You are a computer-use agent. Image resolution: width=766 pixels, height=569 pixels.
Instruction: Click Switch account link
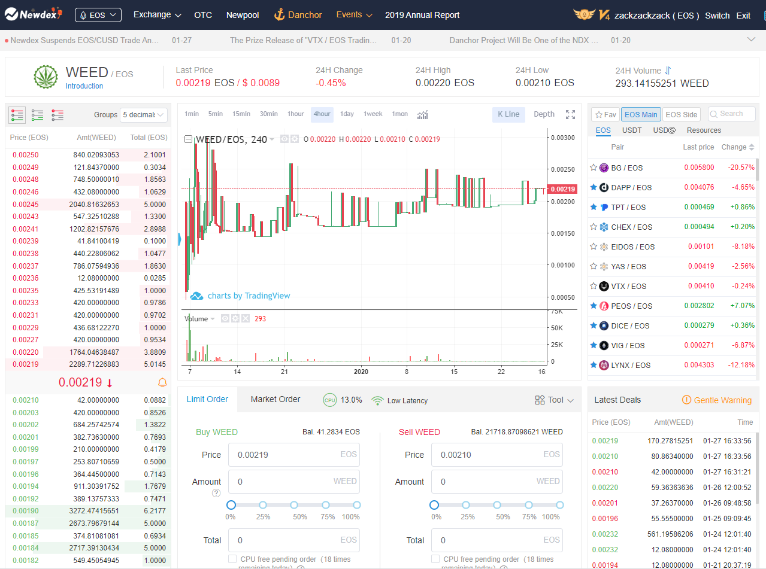(717, 16)
